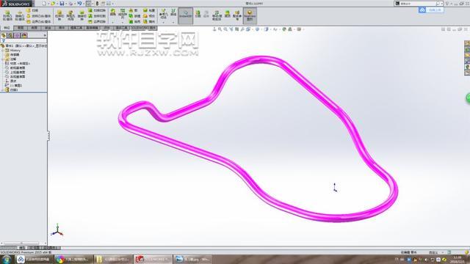
Task: Open the DisplayManager tab icon
Action: tap(24, 35)
